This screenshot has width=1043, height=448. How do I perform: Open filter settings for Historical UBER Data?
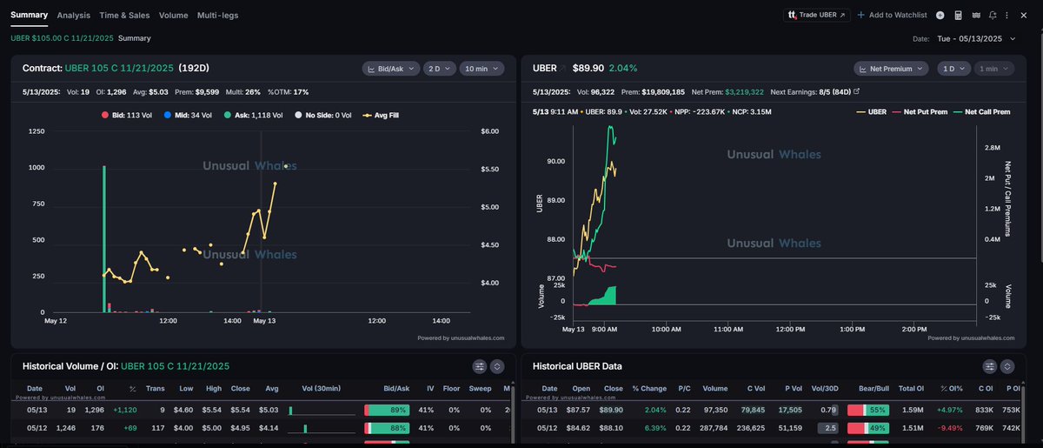click(x=989, y=366)
